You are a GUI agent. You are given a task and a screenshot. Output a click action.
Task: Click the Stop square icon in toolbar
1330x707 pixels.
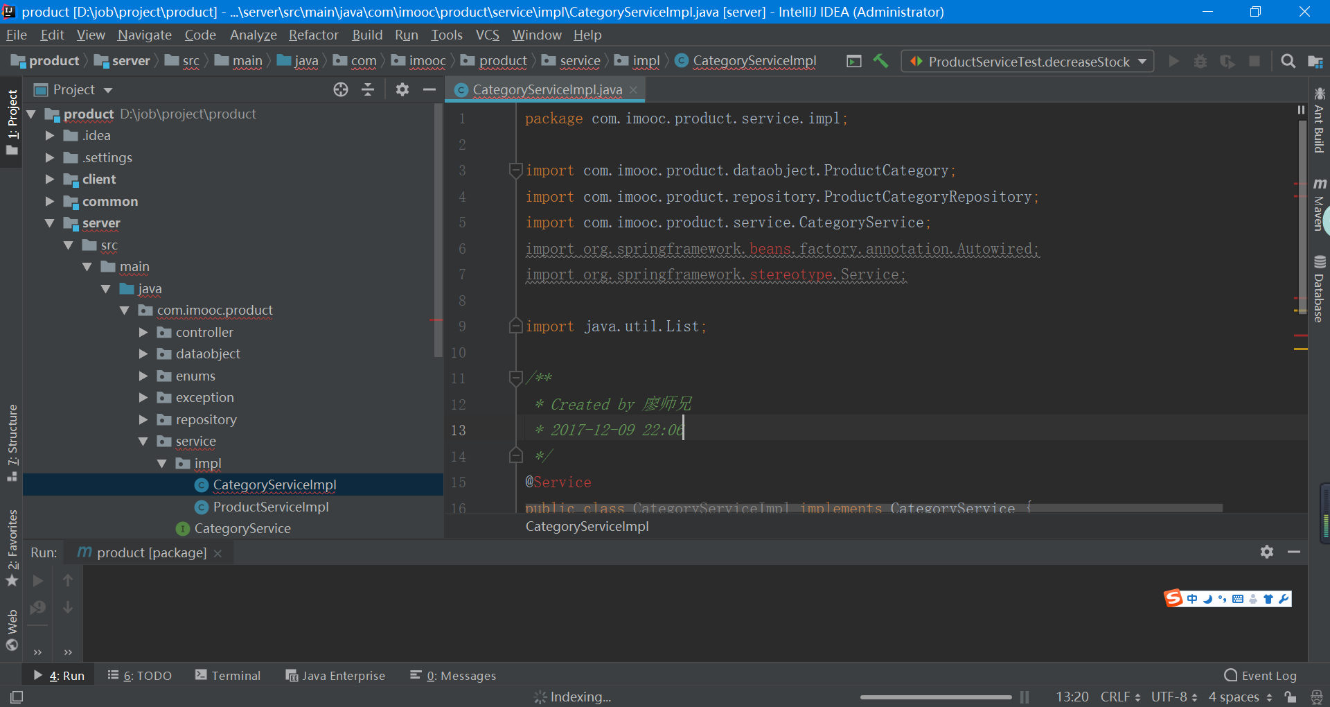[1254, 61]
